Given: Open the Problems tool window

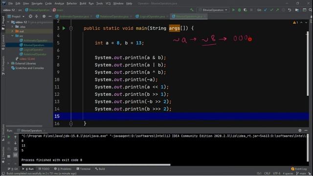Looking at the screenshot, I should (x=63, y=169).
